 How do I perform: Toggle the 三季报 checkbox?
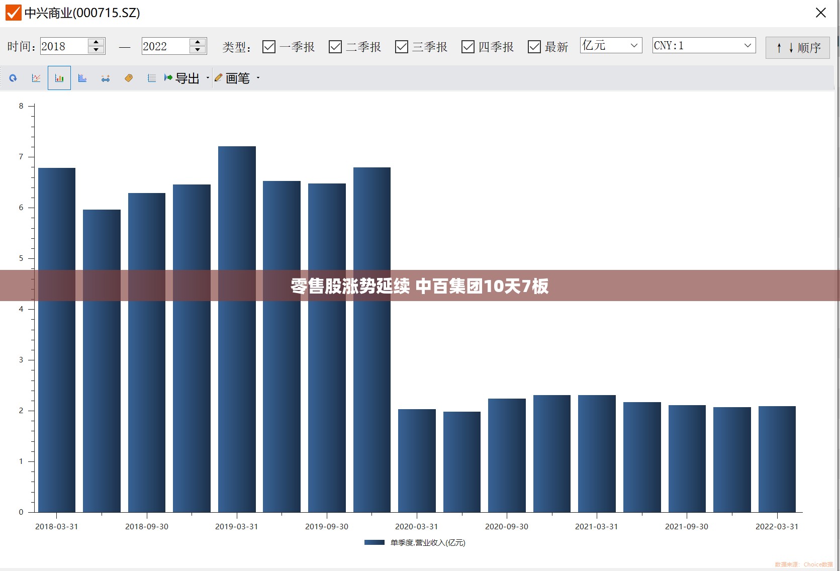[402, 47]
